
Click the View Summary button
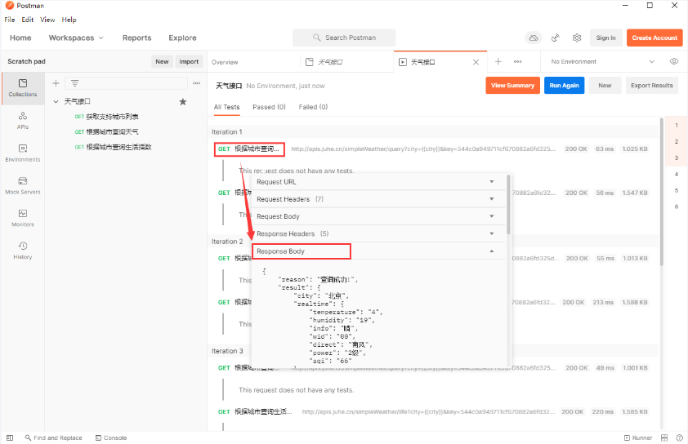pyautogui.click(x=512, y=86)
